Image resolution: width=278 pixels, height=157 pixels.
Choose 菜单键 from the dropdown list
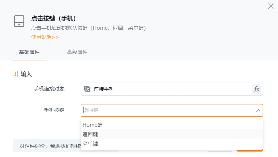pos(90,143)
